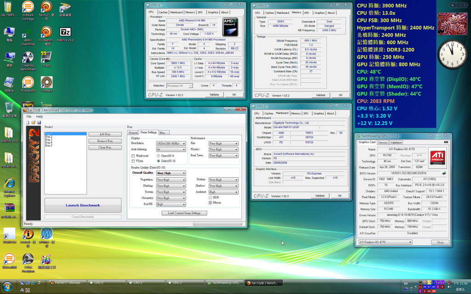Click the volume speaker tray icon

449,287
